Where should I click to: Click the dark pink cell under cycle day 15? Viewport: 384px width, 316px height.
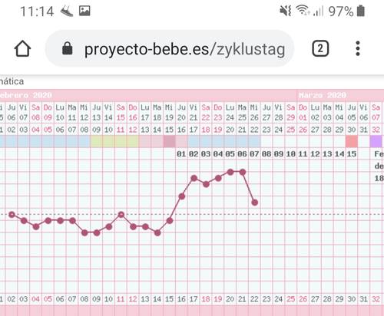coord(169,142)
